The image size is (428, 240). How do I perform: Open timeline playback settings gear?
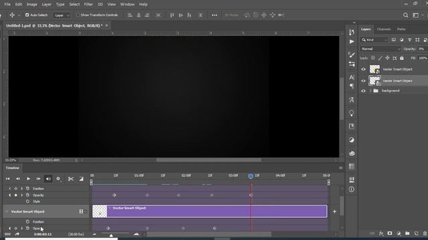point(58,179)
